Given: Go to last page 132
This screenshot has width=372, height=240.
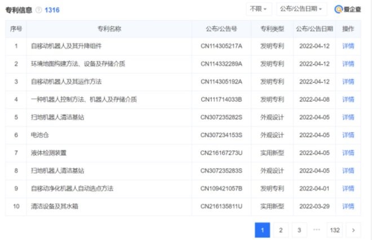Looking at the screenshot, I should pyautogui.click(x=335, y=230).
